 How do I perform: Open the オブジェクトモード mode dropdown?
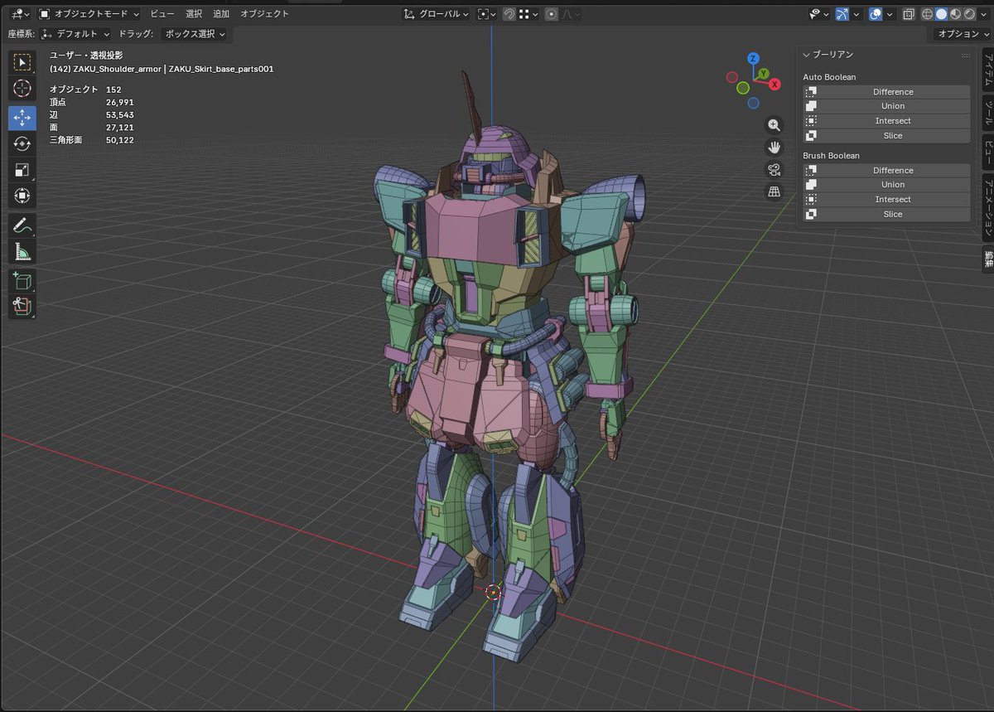[89, 14]
